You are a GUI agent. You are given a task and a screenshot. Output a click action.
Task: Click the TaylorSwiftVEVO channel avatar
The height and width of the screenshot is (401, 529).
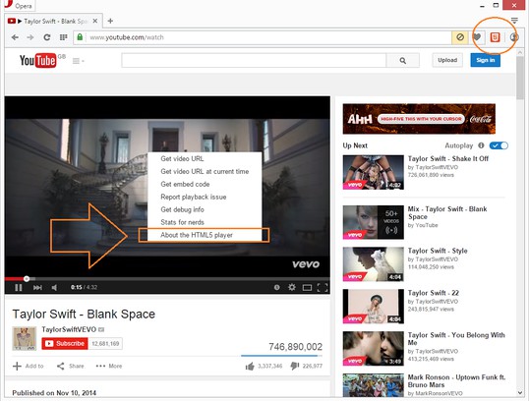(x=24, y=338)
